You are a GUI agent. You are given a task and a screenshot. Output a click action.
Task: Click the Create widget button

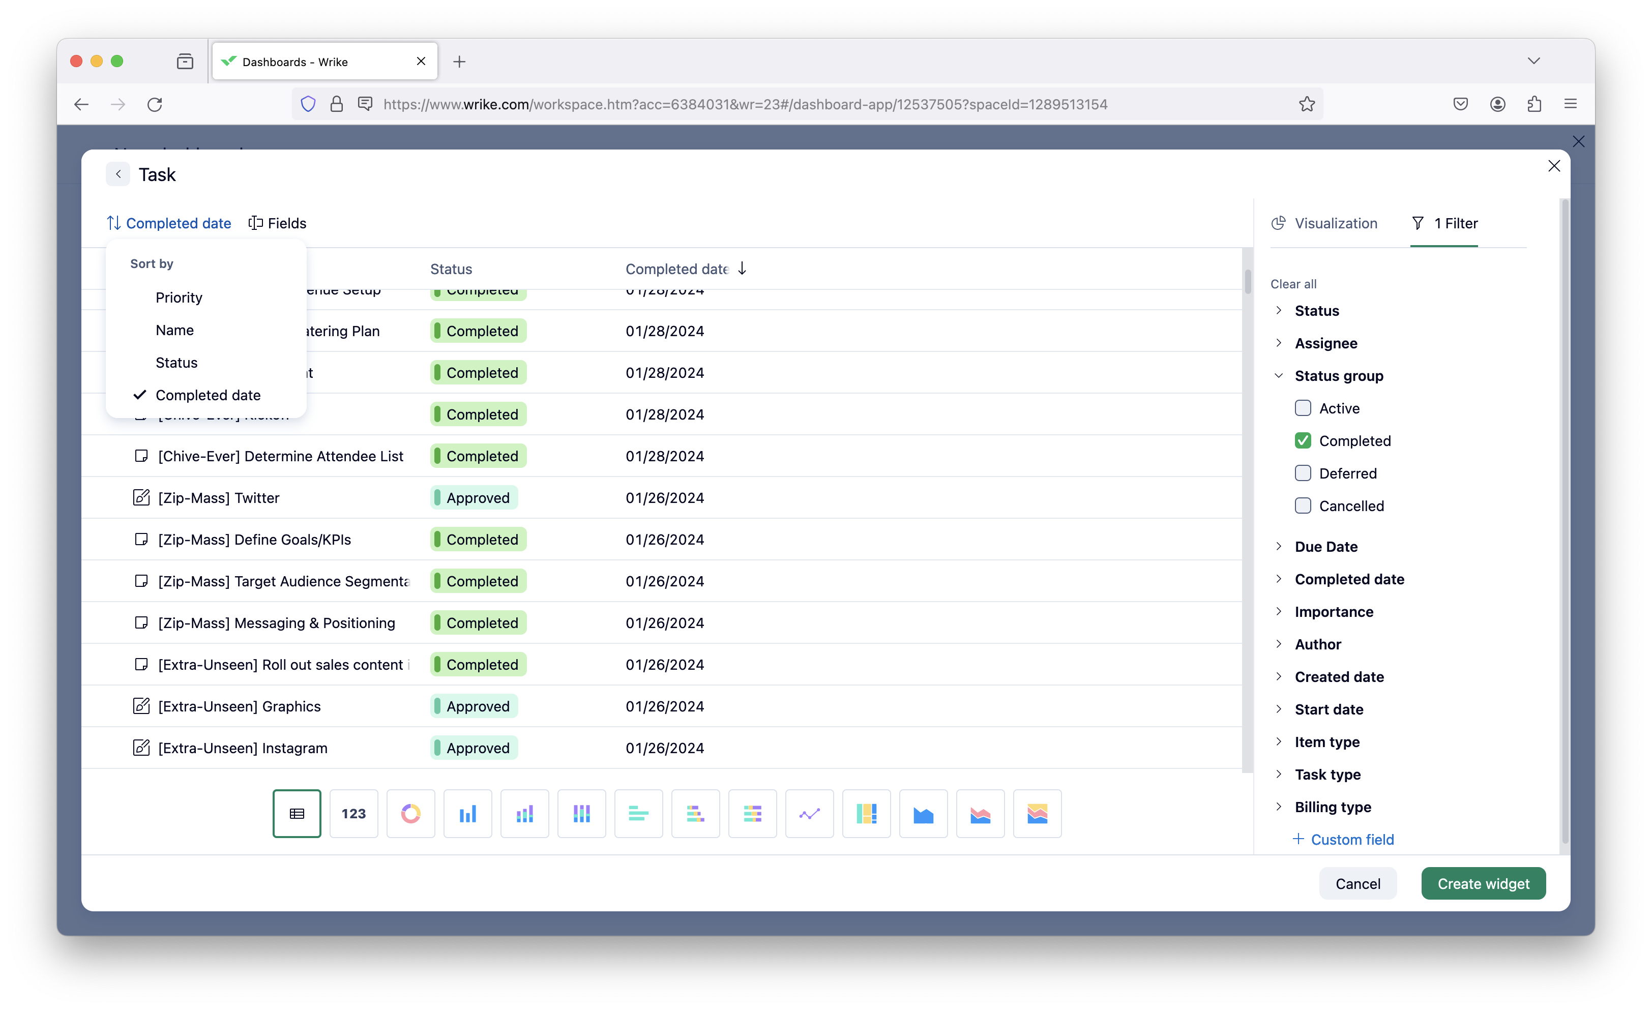[x=1483, y=883]
